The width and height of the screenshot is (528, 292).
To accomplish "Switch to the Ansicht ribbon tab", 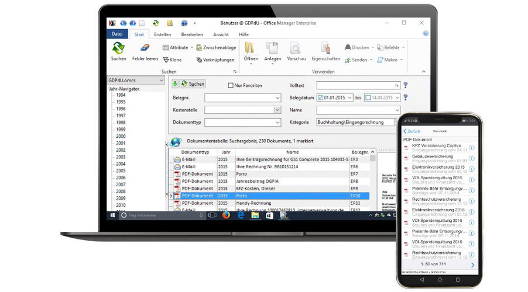I will (221, 34).
